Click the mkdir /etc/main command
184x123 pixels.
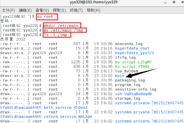coord(61,26)
